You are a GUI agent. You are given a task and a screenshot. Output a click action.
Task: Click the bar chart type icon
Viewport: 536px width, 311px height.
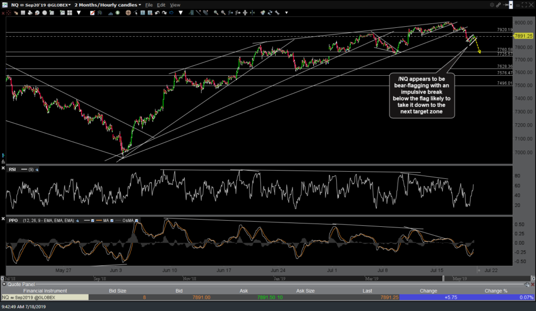click(100, 13)
